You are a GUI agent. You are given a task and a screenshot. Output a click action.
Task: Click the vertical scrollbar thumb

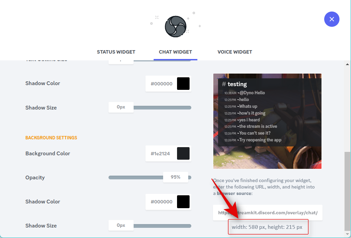pyautogui.click(x=347, y=191)
